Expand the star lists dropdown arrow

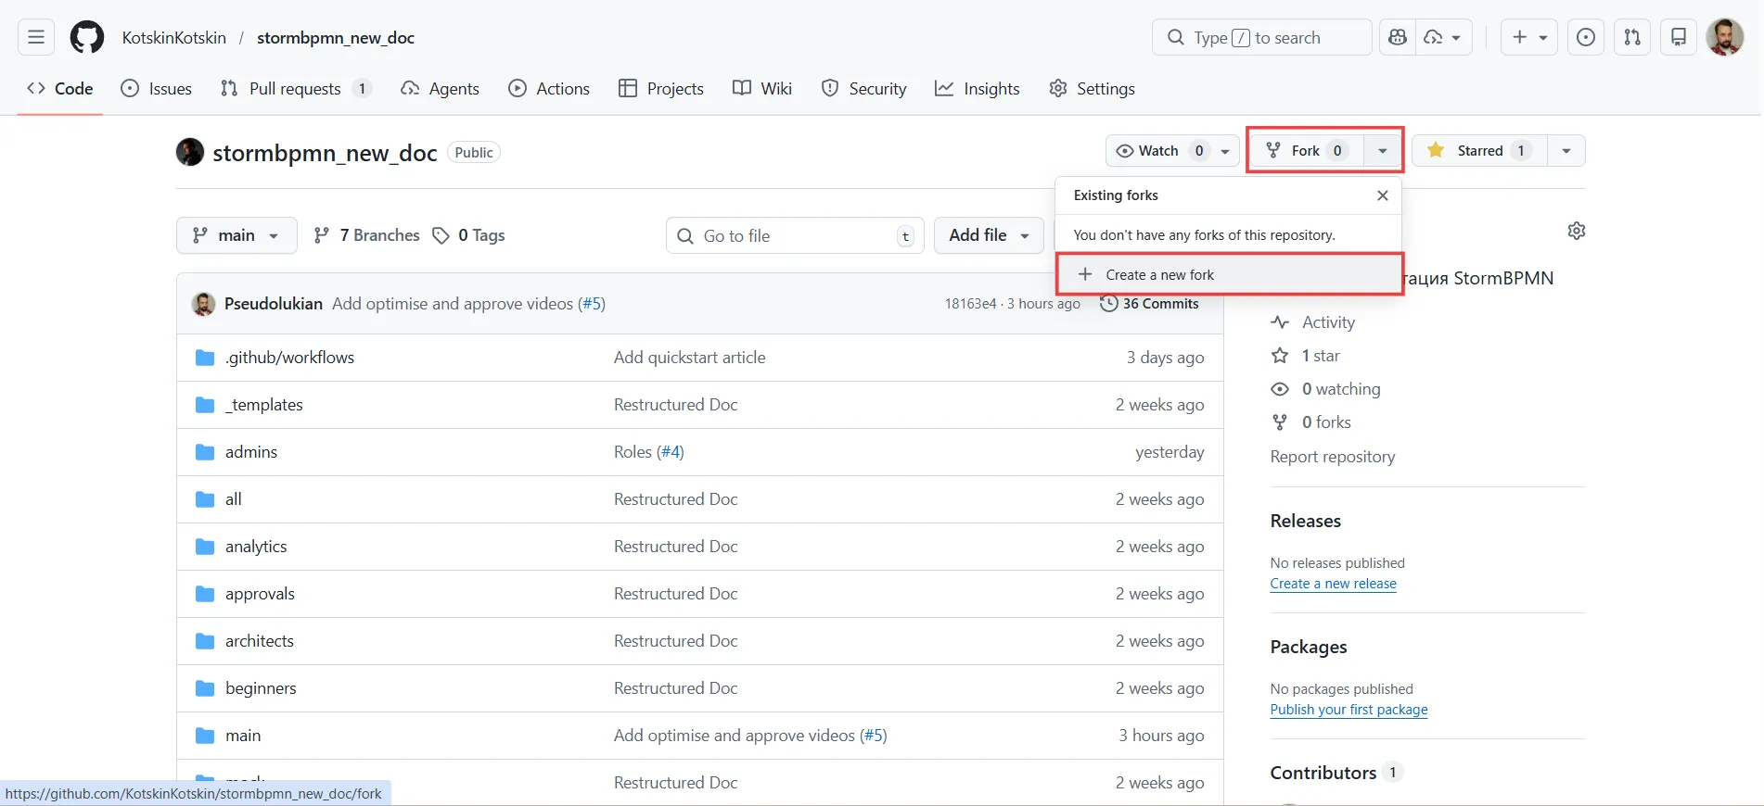coord(1566,151)
